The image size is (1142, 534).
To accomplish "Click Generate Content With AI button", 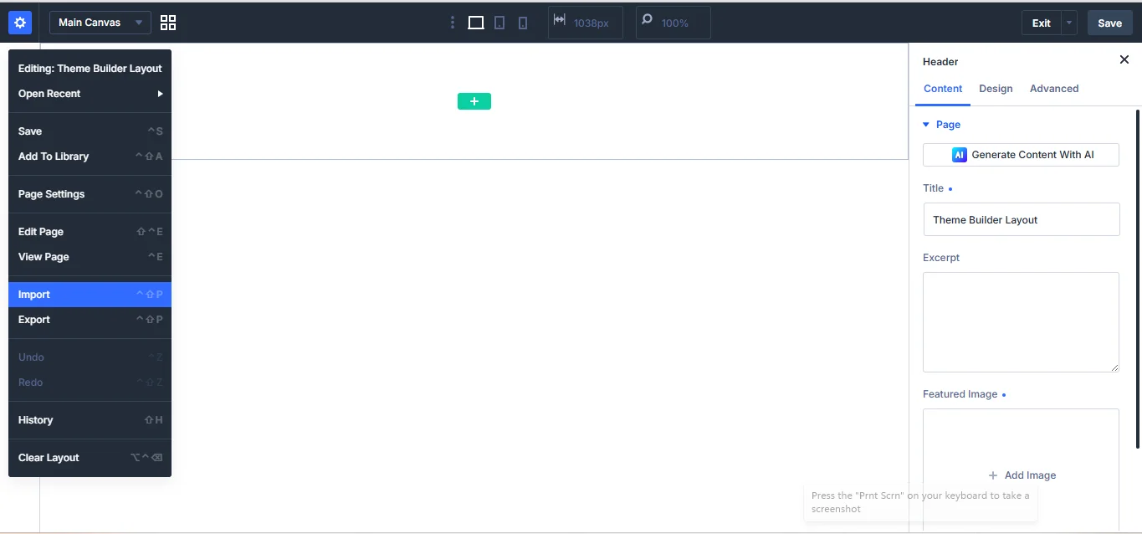I will [1021, 155].
